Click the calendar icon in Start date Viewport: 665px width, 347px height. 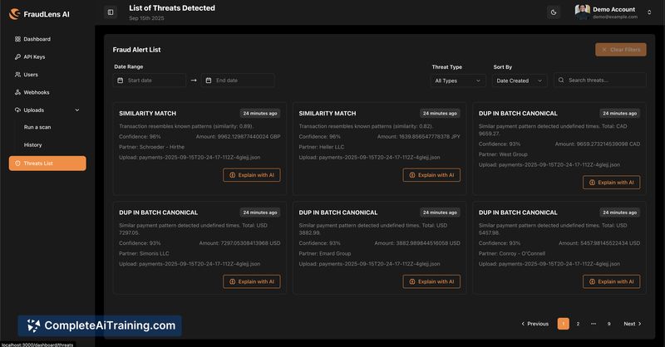pyautogui.click(x=120, y=81)
